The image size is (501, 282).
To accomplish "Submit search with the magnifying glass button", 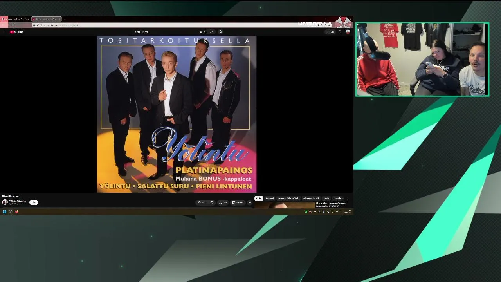I will pos(211,32).
